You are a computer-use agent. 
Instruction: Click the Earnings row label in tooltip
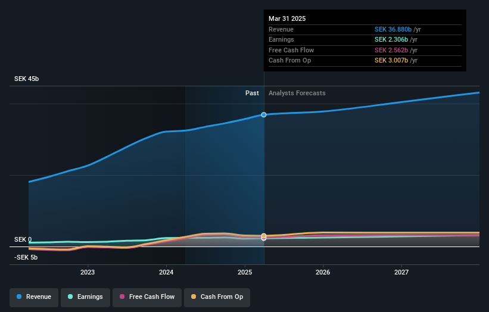point(281,39)
